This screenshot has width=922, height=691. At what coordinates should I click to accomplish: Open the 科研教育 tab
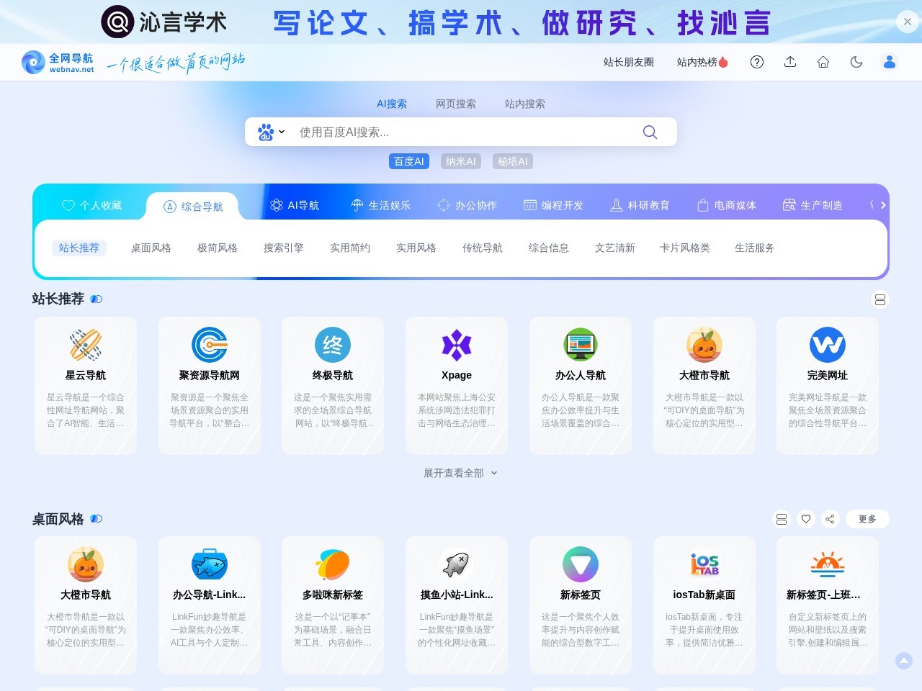tap(640, 205)
